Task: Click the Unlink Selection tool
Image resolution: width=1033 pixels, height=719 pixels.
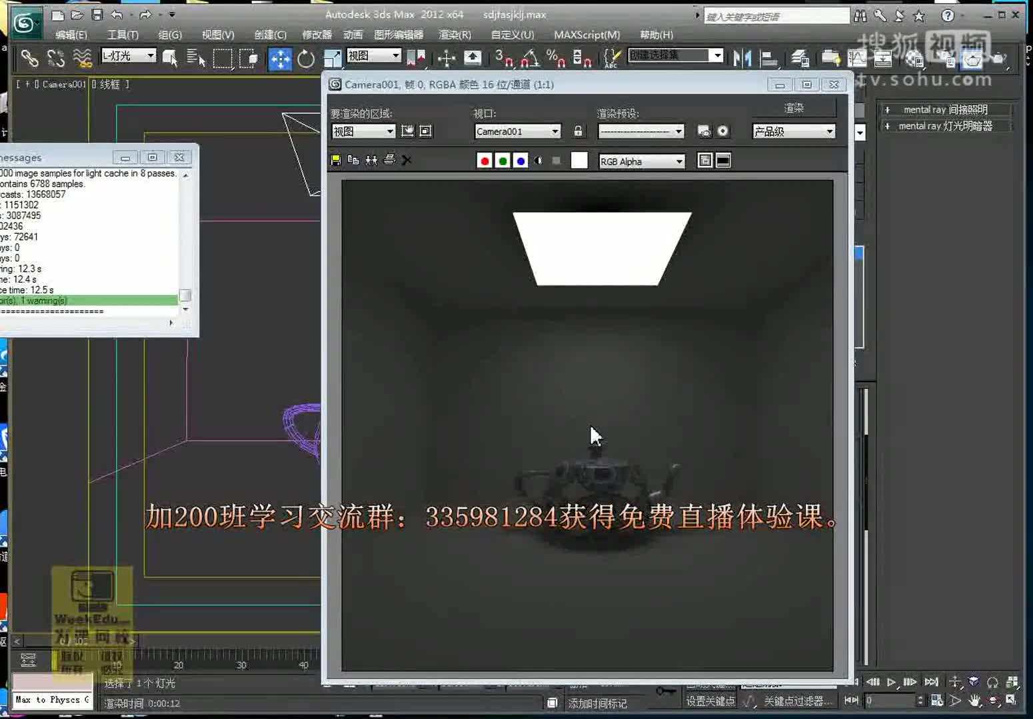Action: pos(56,59)
